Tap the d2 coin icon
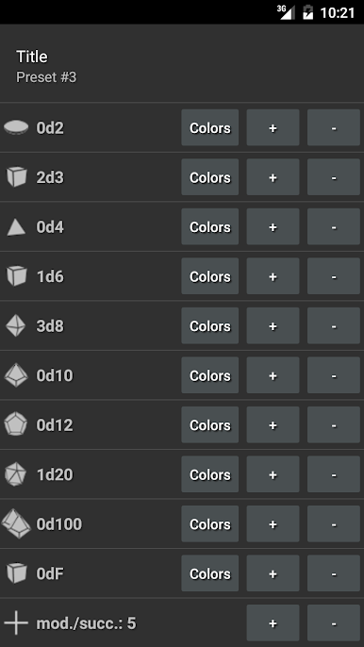The height and width of the screenshot is (647, 364). point(16,127)
